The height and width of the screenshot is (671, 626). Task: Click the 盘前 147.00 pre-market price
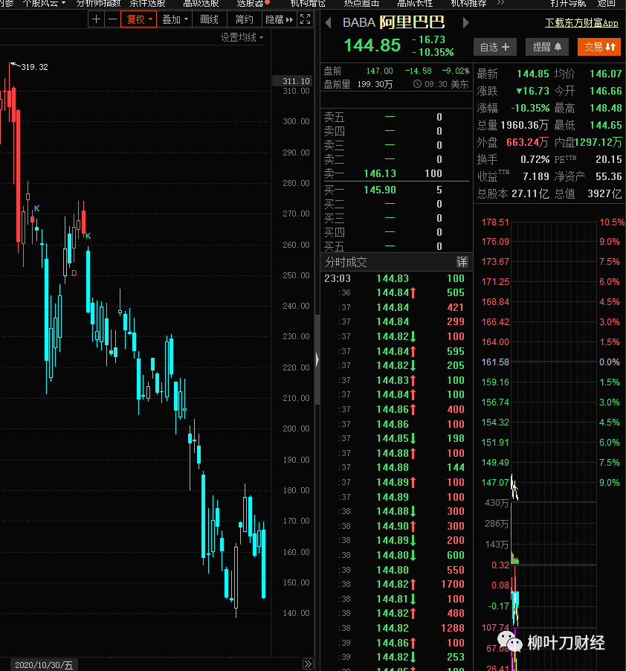point(379,71)
